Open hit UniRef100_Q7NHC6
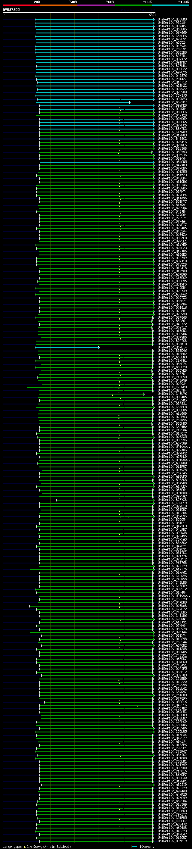The image size is (192, 849). 172,126
